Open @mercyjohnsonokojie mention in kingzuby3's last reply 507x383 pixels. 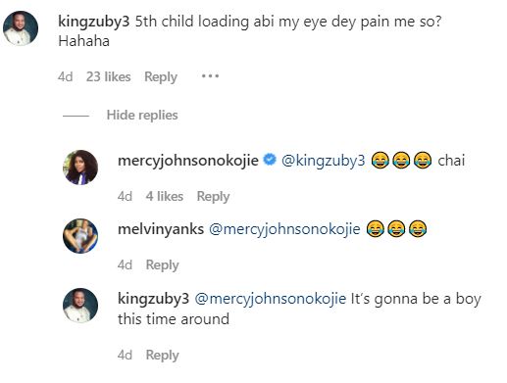tap(271, 299)
